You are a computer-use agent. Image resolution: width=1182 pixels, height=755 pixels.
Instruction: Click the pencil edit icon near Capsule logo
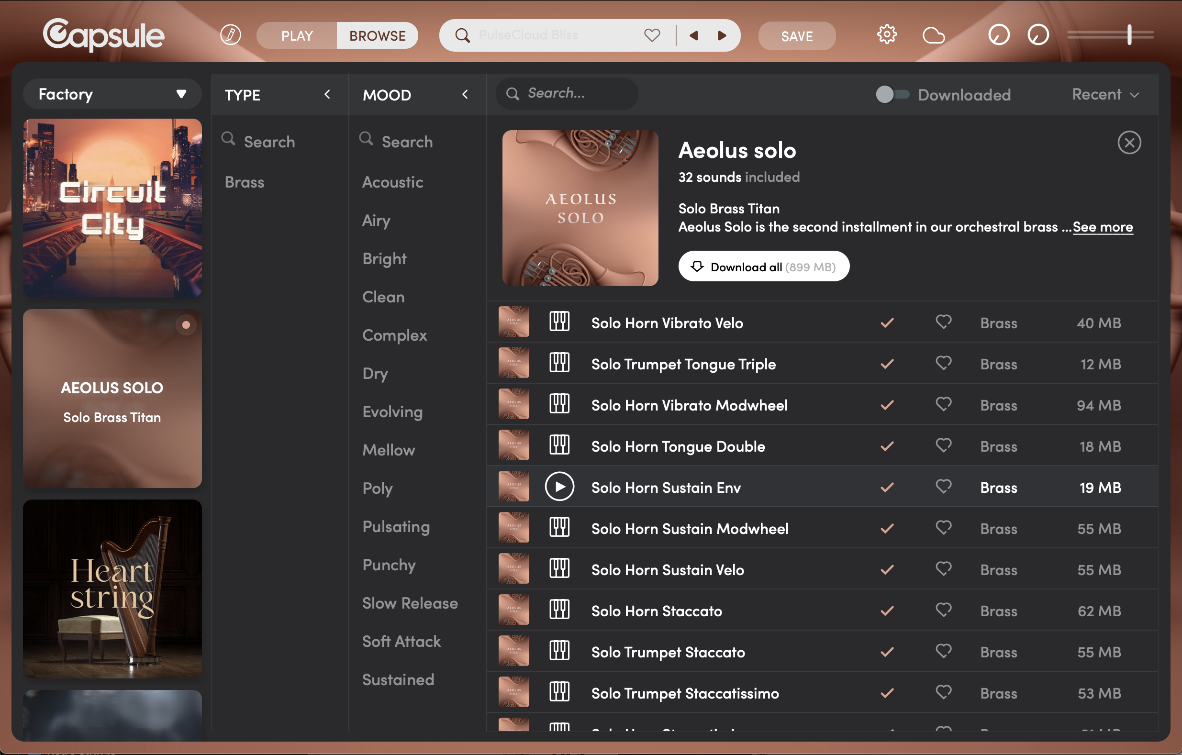coord(230,35)
